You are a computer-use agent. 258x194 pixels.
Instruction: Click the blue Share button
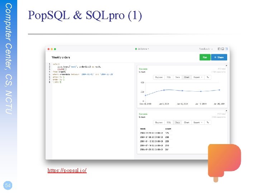click(219, 57)
